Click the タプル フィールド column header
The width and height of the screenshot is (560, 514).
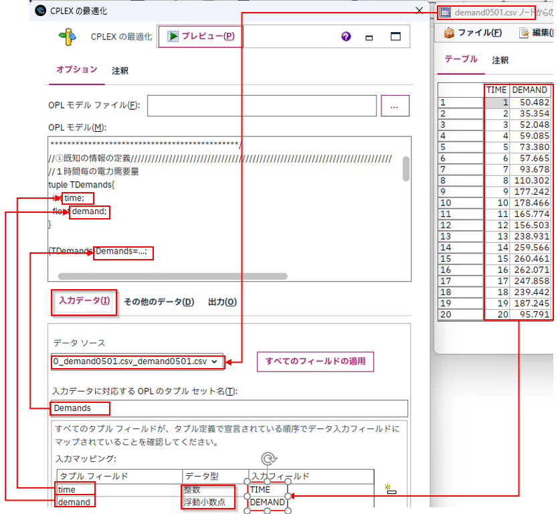click(x=120, y=476)
